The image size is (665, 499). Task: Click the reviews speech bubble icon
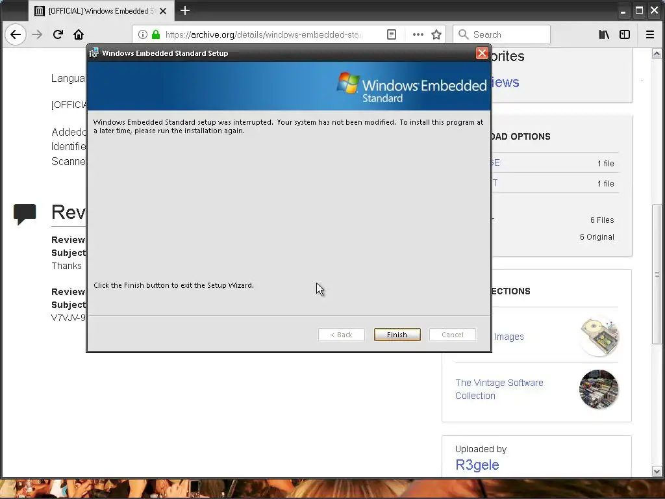tap(25, 214)
